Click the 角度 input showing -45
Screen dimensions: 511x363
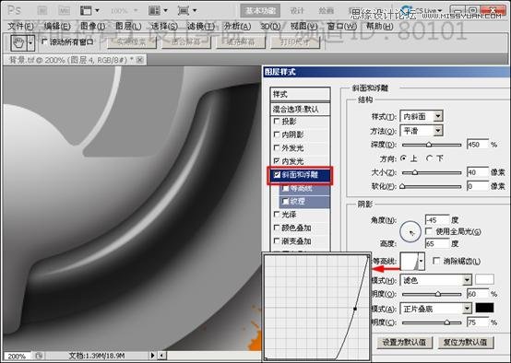click(x=437, y=220)
